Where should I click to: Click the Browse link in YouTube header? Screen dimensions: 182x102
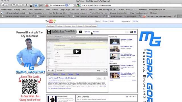106,21
